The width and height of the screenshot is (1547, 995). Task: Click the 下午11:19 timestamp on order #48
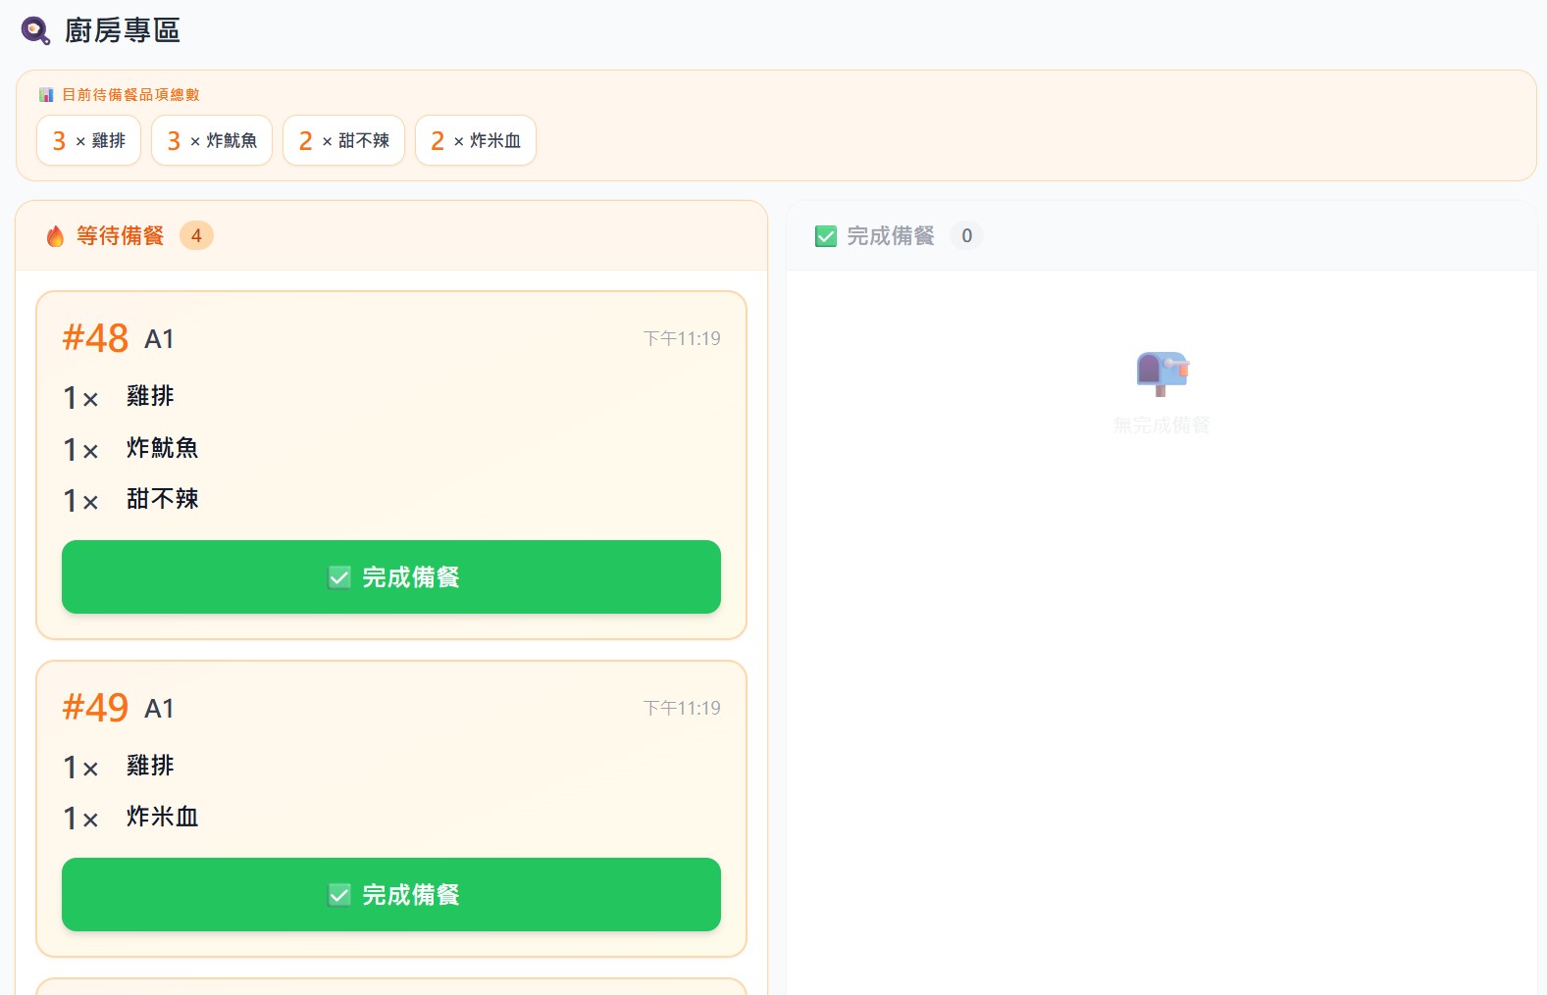[682, 338]
